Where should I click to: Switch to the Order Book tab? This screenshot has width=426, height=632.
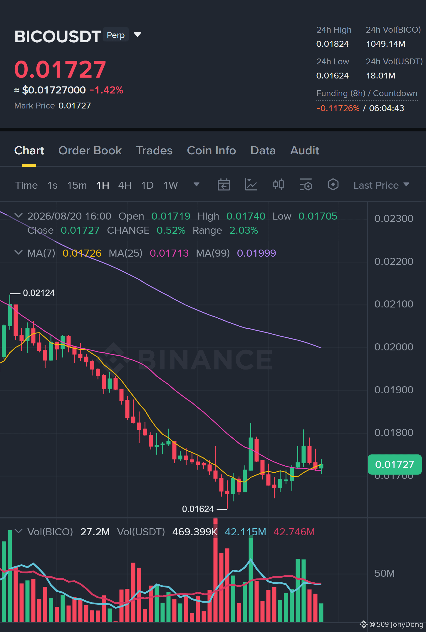90,151
